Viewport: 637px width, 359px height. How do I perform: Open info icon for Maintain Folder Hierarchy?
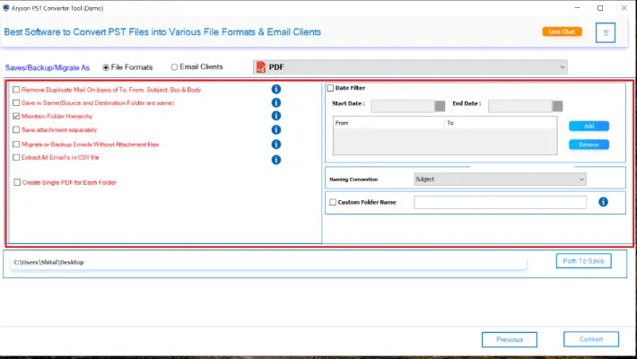pyautogui.click(x=275, y=116)
